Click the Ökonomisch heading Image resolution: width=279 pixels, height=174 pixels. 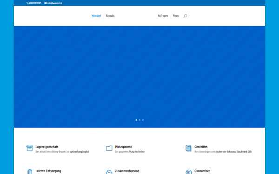point(202,171)
